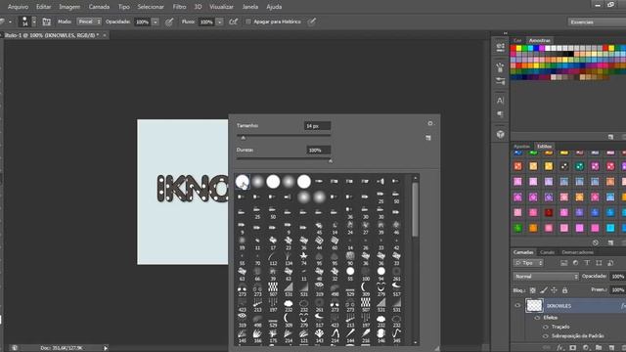Open the Ajuda menu

(274, 7)
